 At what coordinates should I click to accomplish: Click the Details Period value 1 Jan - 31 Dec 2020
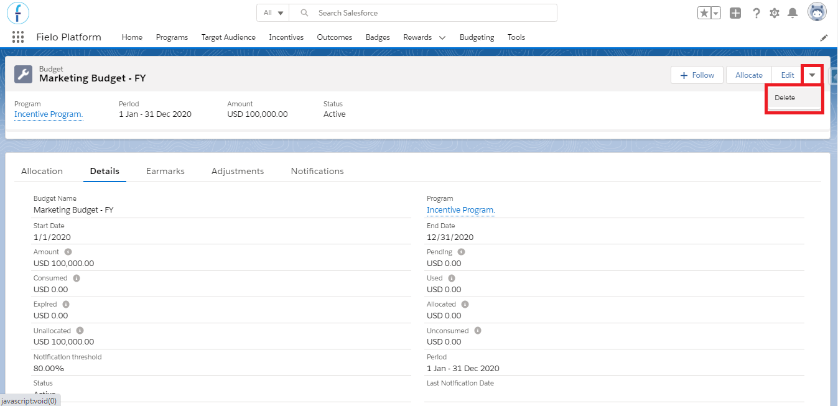(x=463, y=368)
